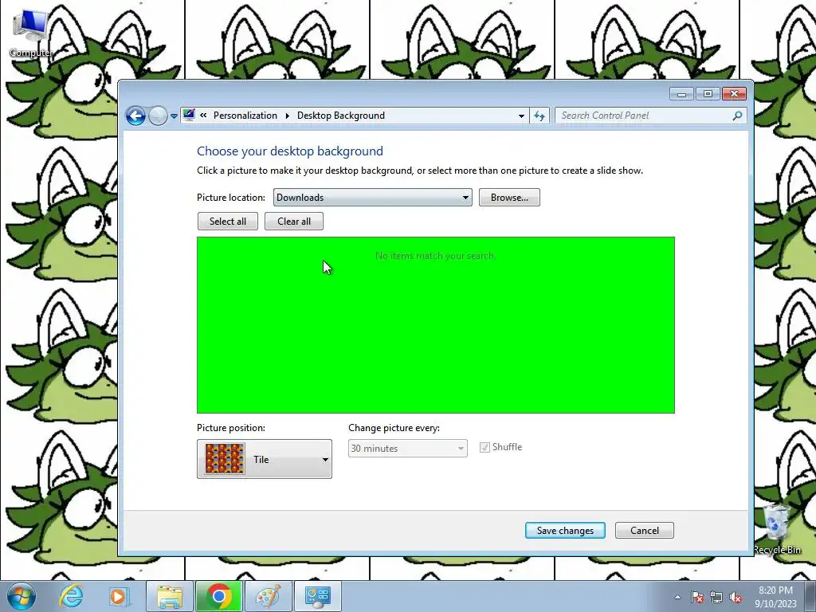Click the Action Center flag icon

tap(697, 597)
